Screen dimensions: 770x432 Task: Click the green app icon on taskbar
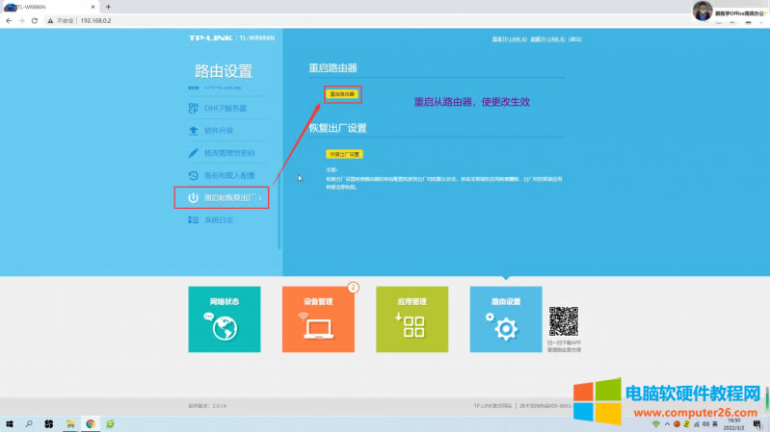(110, 423)
